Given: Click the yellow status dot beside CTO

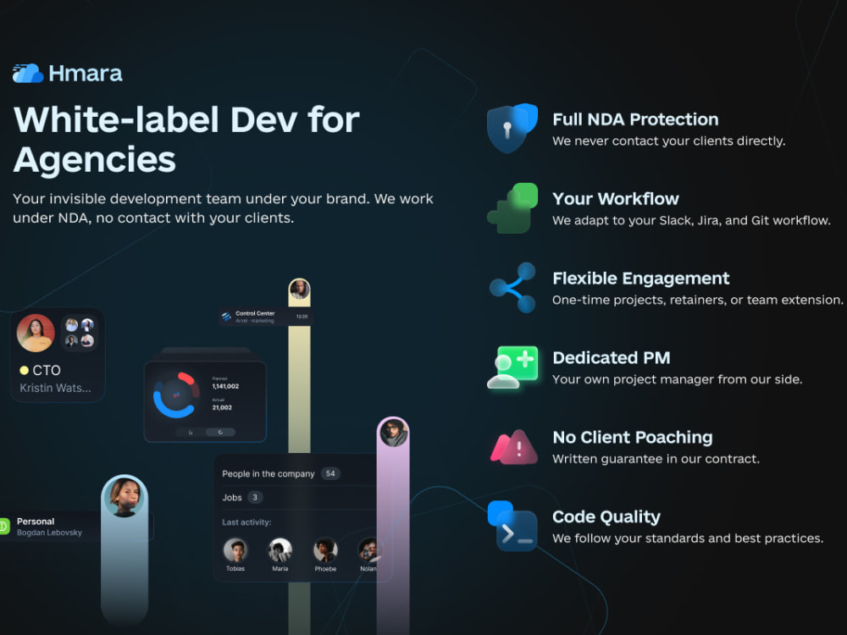Looking at the screenshot, I should 24,371.
